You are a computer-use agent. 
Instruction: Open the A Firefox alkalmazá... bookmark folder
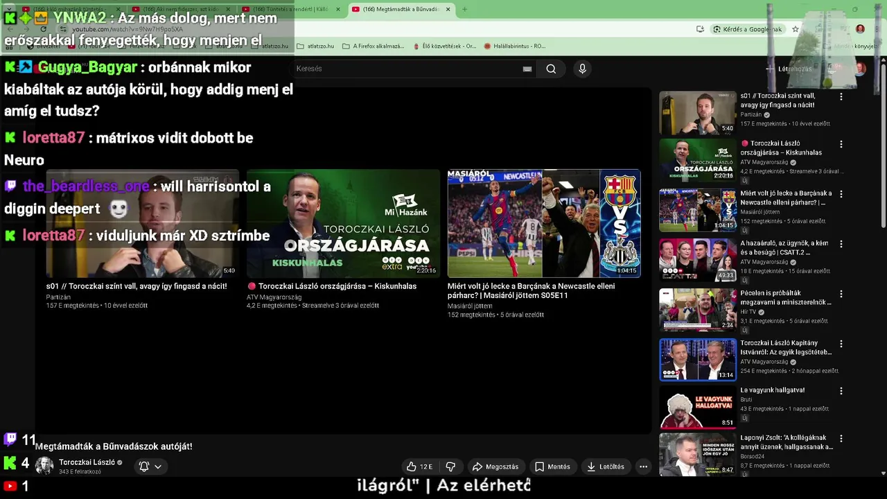pos(374,46)
